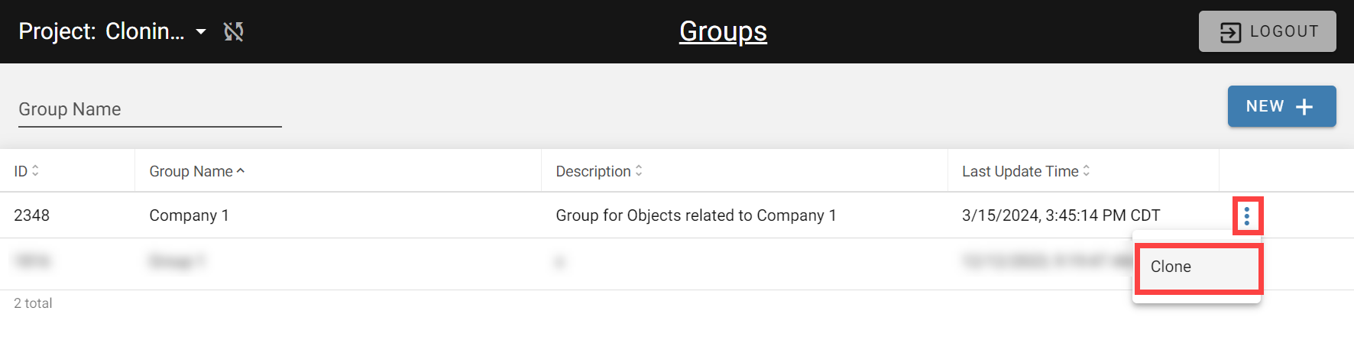Click the Logout button
This screenshot has width=1354, height=356.
tap(1267, 31)
